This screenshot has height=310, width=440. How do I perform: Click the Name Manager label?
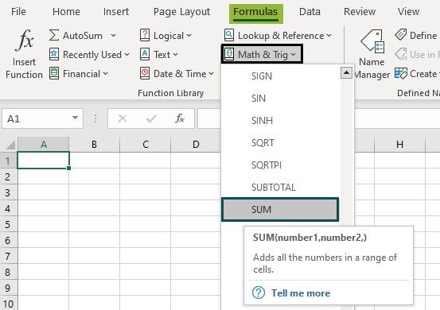[372, 68]
